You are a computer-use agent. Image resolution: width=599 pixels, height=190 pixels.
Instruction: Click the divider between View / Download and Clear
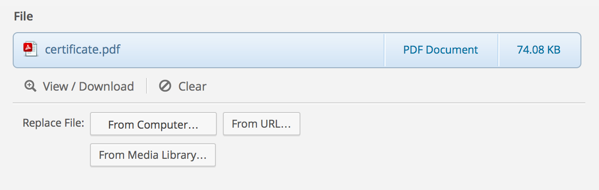pyautogui.click(x=147, y=86)
